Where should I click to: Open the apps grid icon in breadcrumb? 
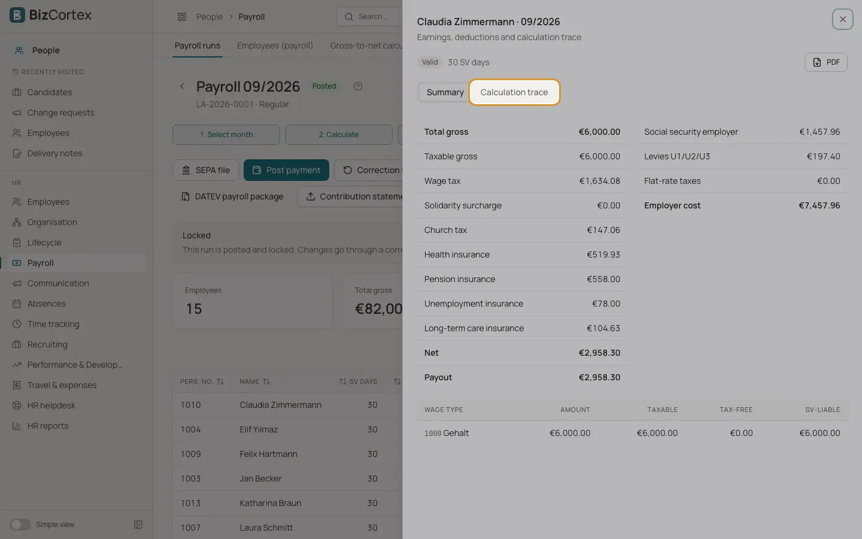click(x=182, y=17)
